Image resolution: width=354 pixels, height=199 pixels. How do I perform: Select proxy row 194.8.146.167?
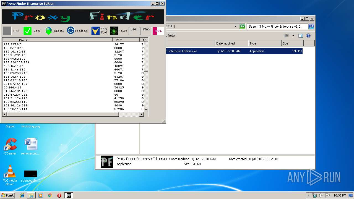click(x=73, y=69)
